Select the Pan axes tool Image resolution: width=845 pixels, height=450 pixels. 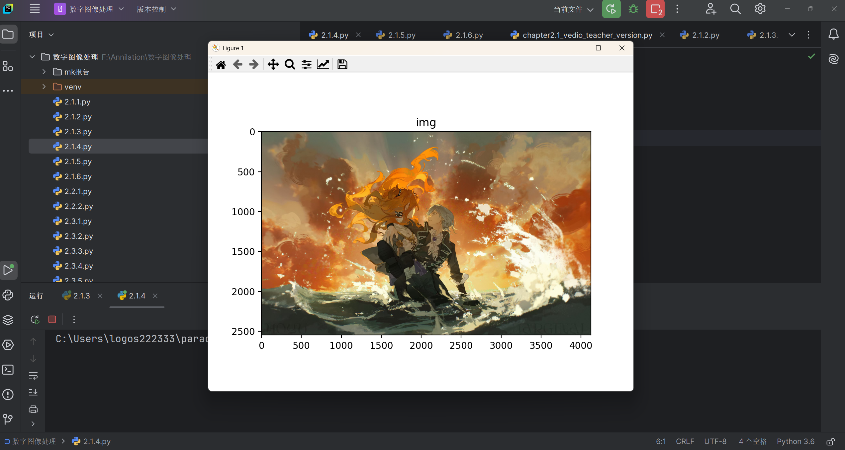pyautogui.click(x=273, y=64)
